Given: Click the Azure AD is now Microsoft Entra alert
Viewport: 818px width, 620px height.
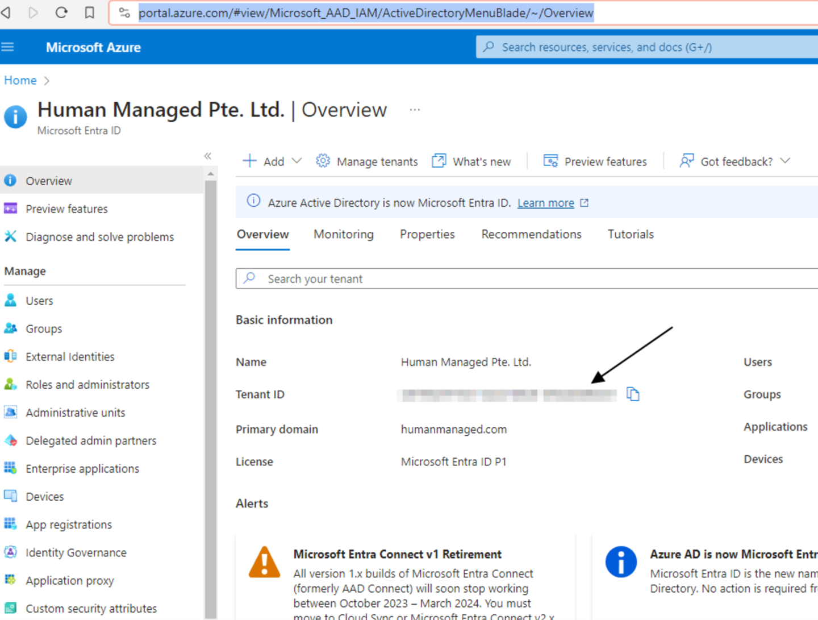Looking at the screenshot, I should pyautogui.click(x=705, y=577).
